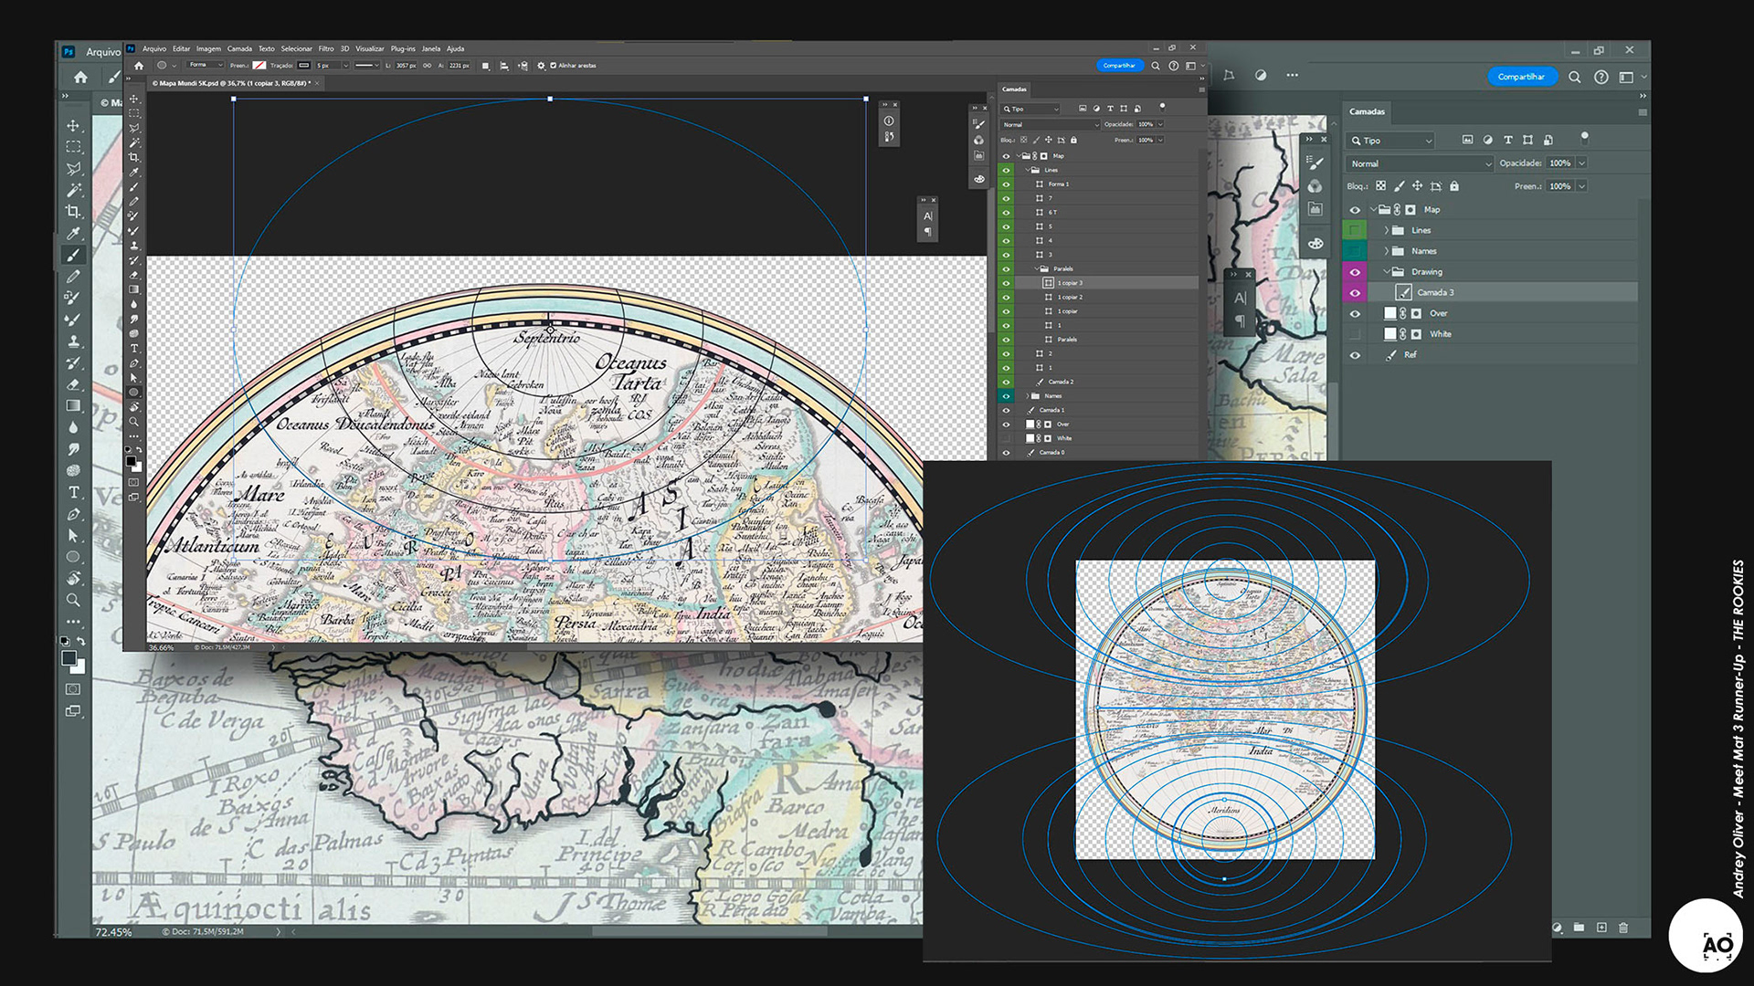1754x986 pixels.
Task: Open Camada menu in front window
Action: click(x=239, y=49)
